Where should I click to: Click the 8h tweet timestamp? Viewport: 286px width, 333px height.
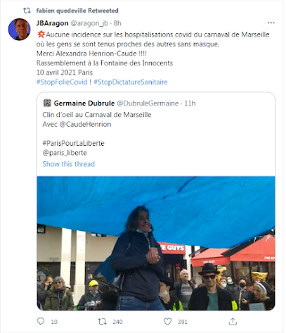[x=117, y=23]
